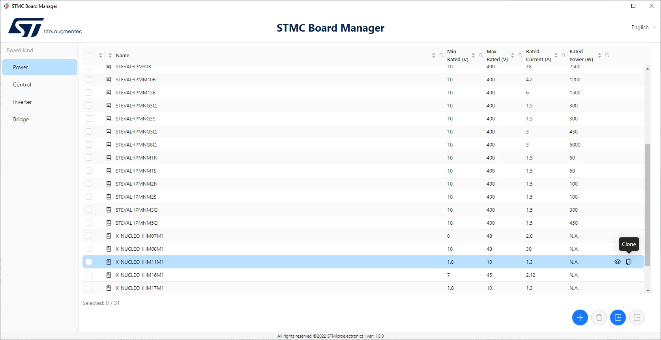Click second sort arrows before Name header
661x340 pixels.
pyautogui.click(x=110, y=55)
